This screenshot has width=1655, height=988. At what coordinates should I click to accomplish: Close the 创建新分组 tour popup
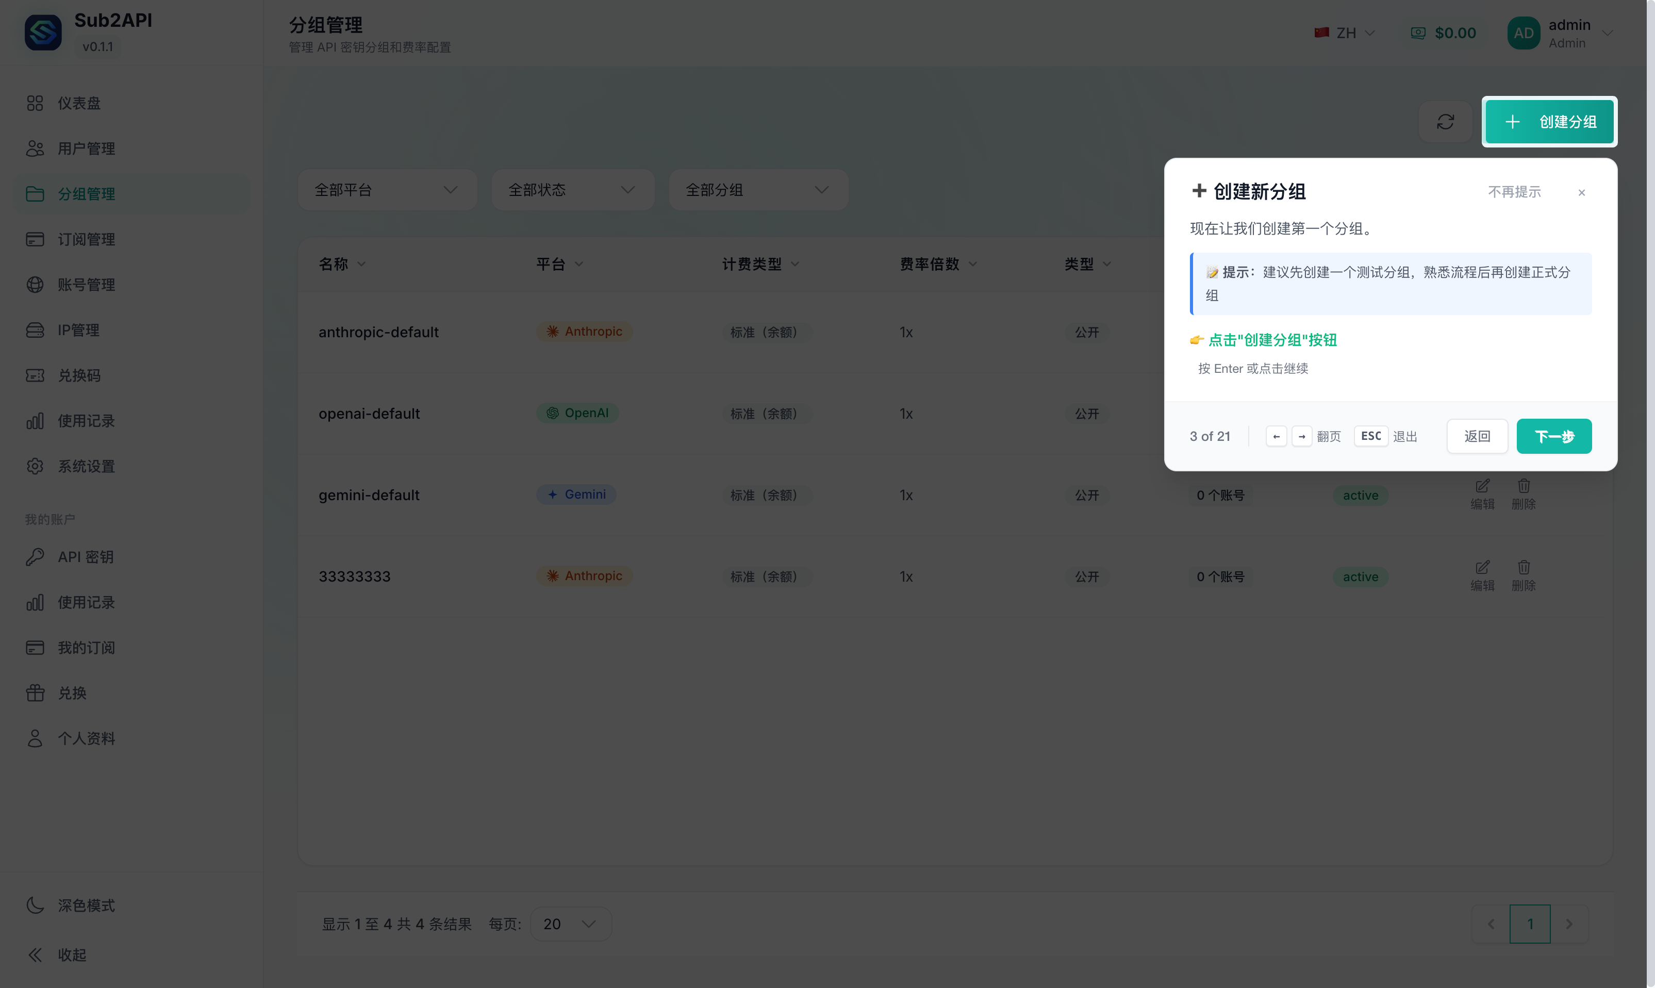click(1581, 193)
